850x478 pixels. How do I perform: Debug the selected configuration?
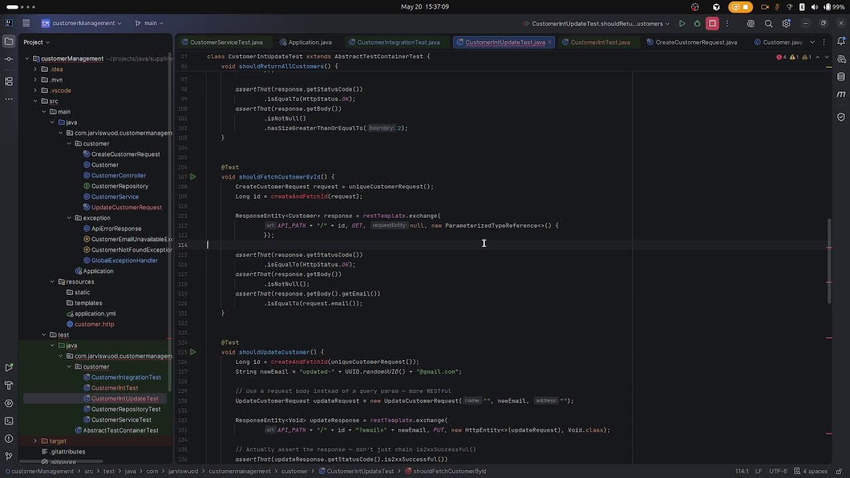coord(697,23)
